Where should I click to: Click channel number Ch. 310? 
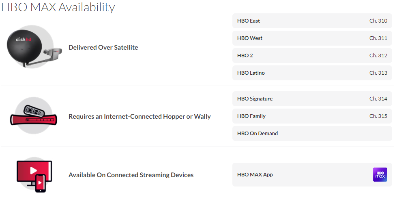378,21
